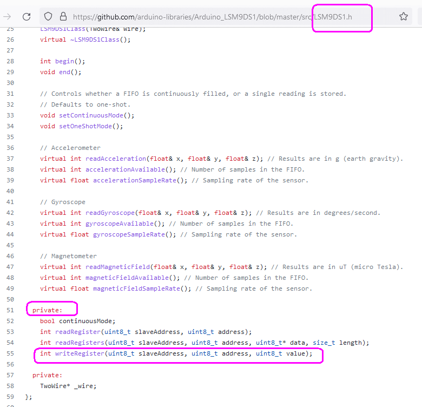Click the browser forward arrow
Screen dimensions: 422x407
tap(7, 17)
